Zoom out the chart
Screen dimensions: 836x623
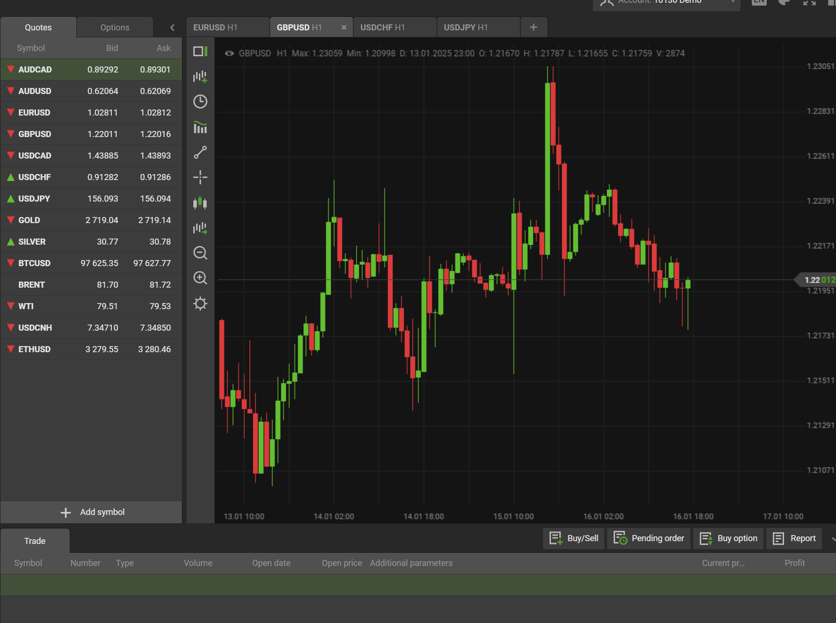[x=200, y=254]
